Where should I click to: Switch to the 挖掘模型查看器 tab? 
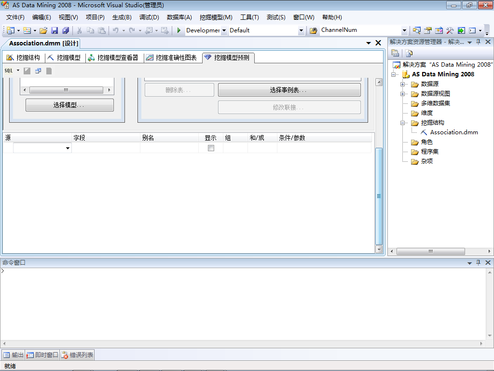(x=113, y=57)
